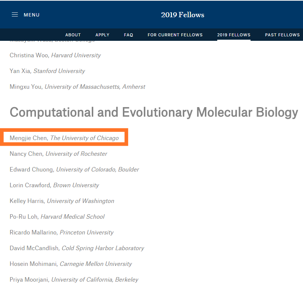Select Yan Xia, Stanford University entry
The width and height of the screenshot is (303, 285).
coord(47,71)
